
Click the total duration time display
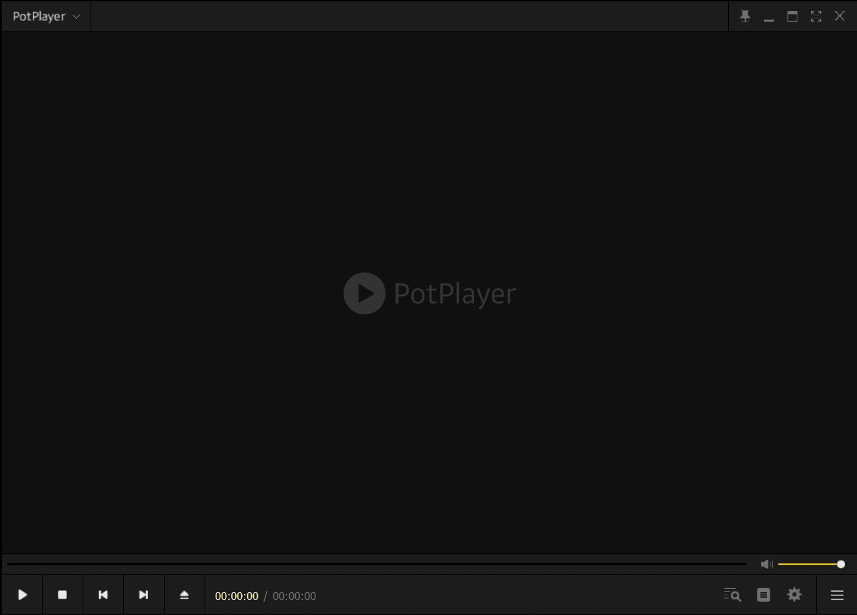294,596
